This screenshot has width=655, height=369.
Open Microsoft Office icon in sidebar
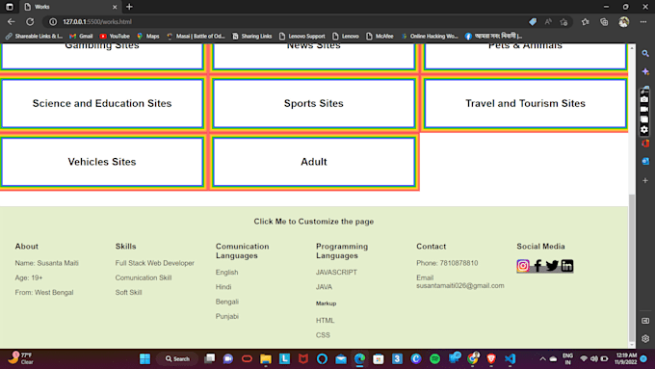pyautogui.click(x=645, y=144)
